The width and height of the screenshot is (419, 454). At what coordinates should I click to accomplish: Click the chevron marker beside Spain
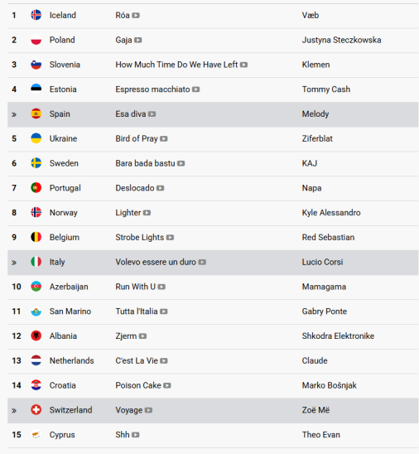(14, 114)
